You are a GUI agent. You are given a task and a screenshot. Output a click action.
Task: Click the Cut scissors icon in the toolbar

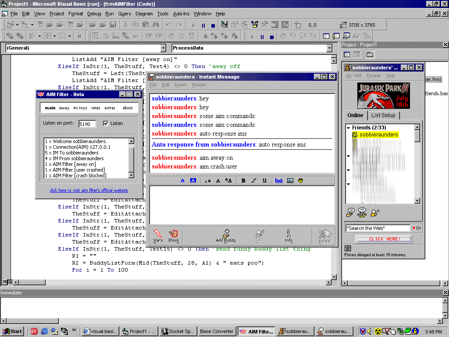125,25
